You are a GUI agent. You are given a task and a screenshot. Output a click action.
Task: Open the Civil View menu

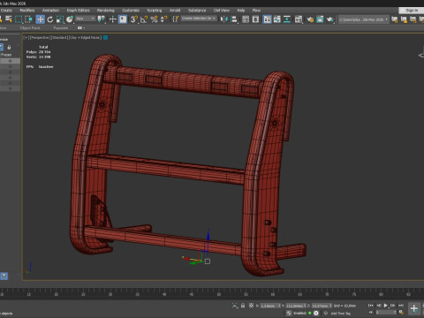pos(222,11)
